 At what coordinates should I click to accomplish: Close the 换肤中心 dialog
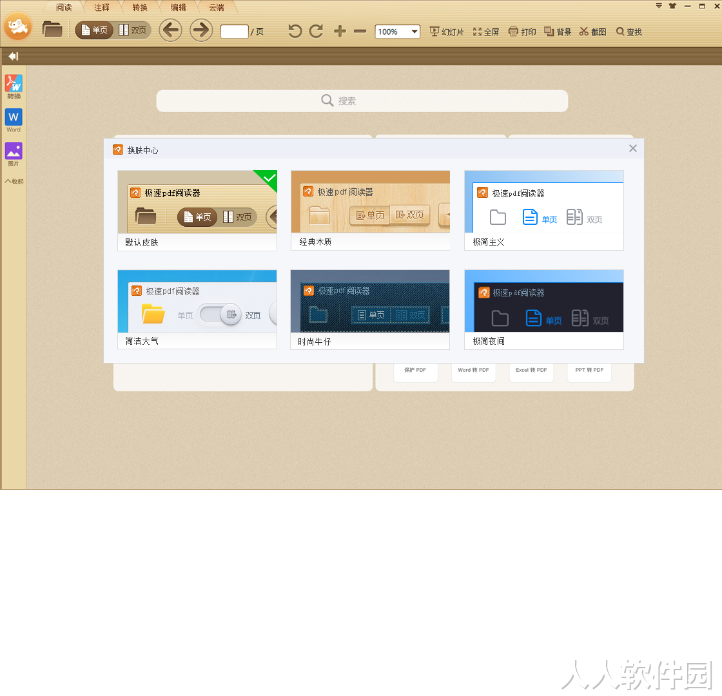point(632,148)
